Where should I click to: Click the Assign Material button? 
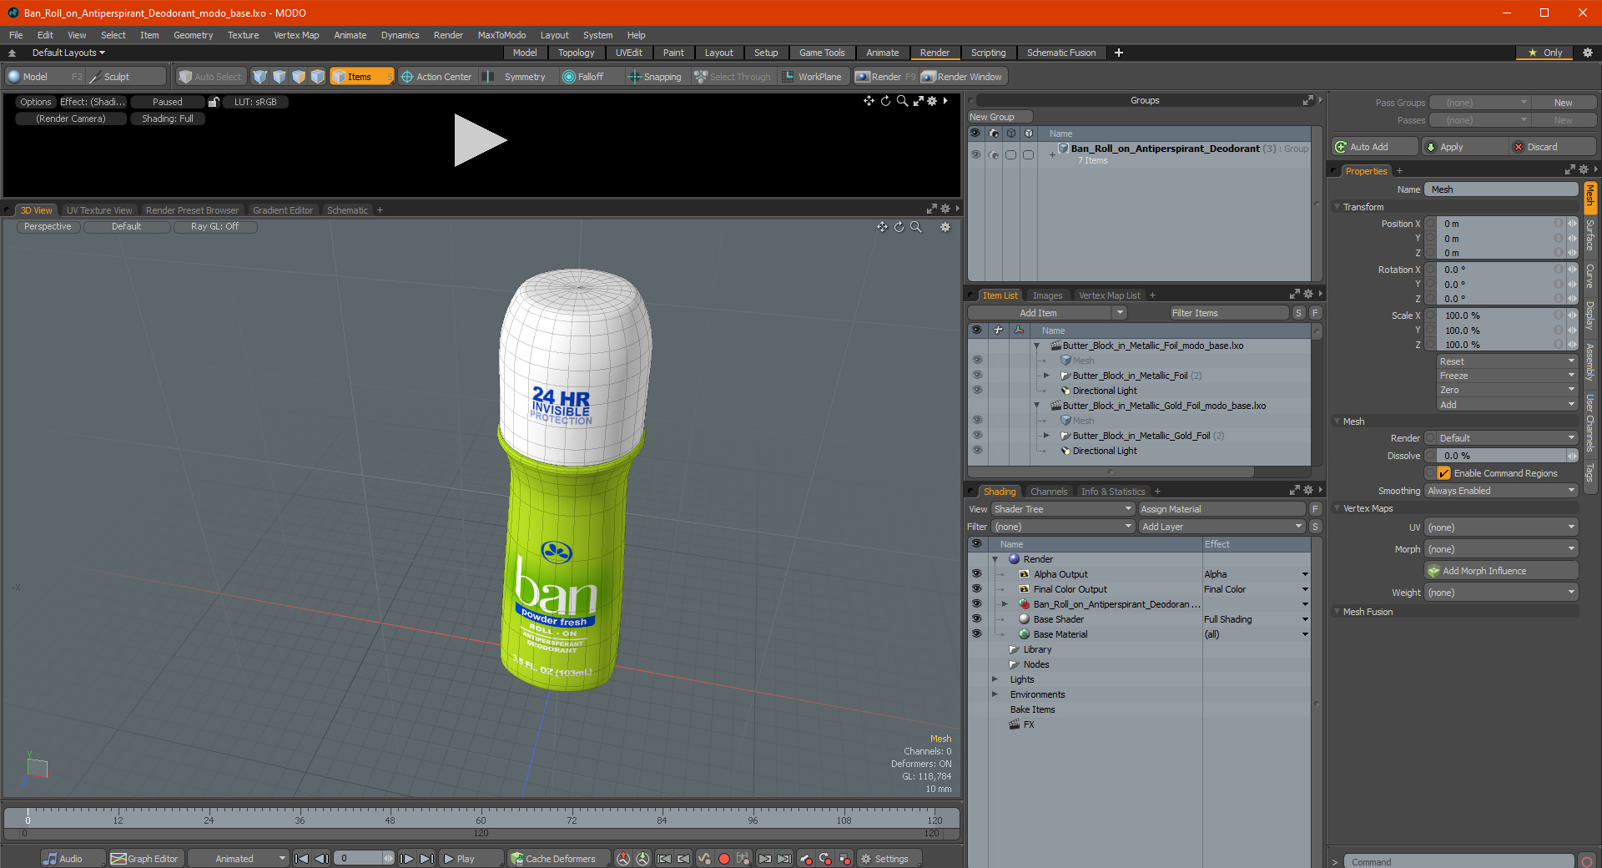pyautogui.click(x=1222, y=509)
